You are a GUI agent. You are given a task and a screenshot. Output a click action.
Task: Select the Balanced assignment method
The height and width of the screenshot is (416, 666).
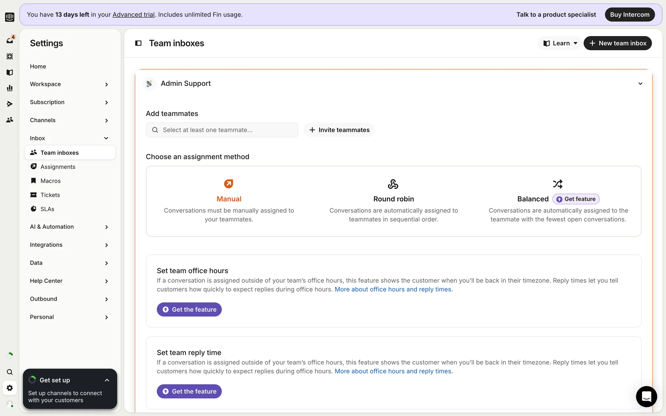coord(533,199)
